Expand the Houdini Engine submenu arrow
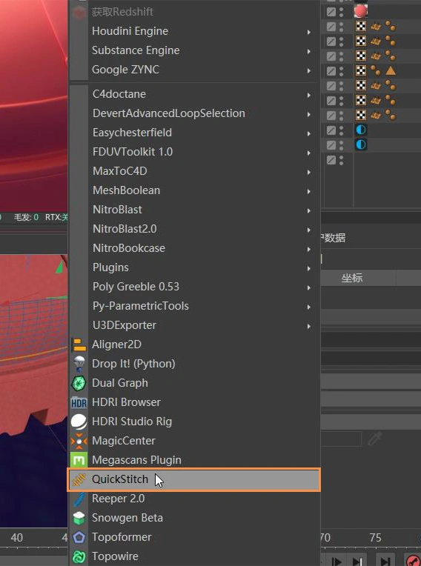The image size is (421, 566). click(309, 32)
